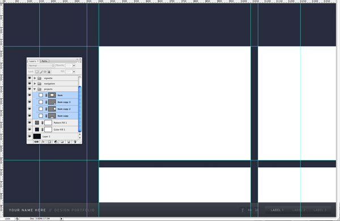340x221 pixels.
Task: Toggle visibility of item copy layer
Action: coord(29,116)
